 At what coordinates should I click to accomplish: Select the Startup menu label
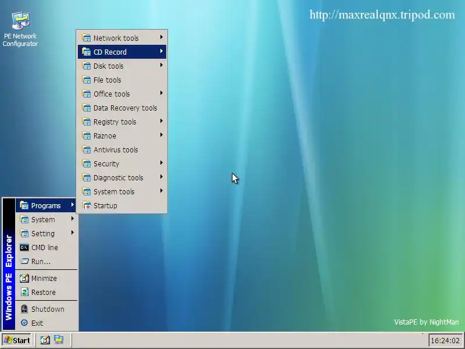(x=105, y=206)
